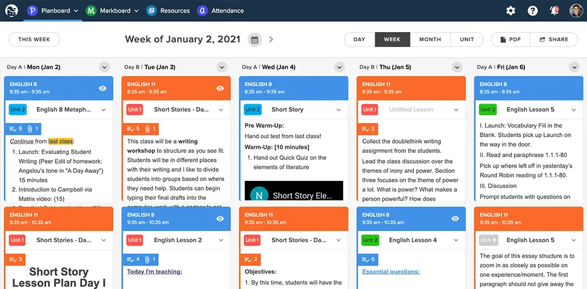The height and width of the screenshot is (289, 587).
Task: Open the settings gear icon
Action: [x=511, y=11]
